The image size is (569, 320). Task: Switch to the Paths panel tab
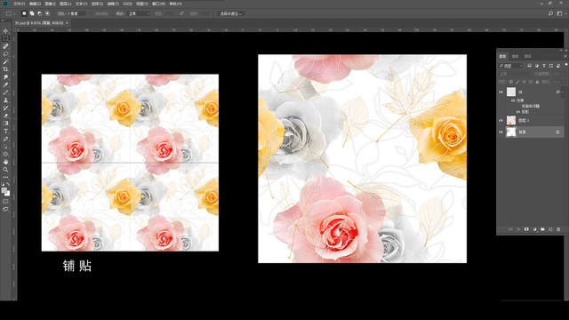[x=527, y=56]
